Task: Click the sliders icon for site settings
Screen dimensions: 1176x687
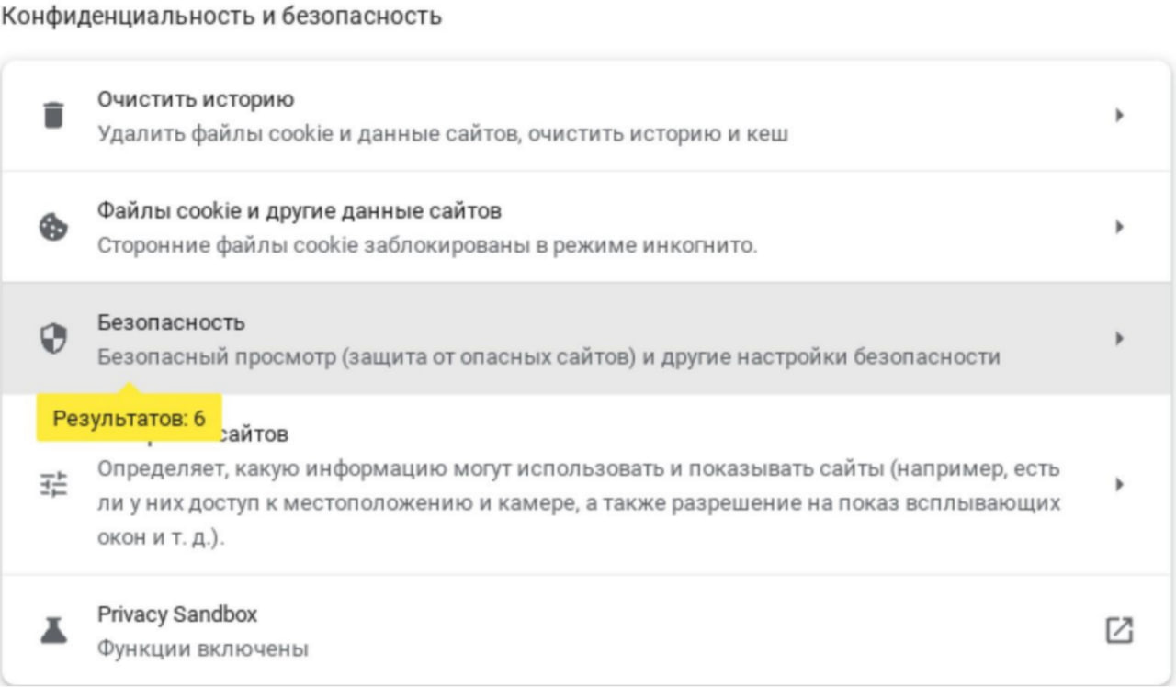Action: [55, 484]
